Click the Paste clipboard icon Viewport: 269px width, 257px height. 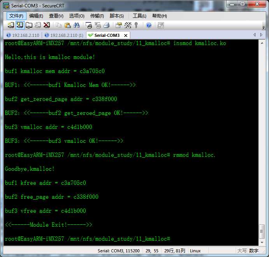coord(68,25)
